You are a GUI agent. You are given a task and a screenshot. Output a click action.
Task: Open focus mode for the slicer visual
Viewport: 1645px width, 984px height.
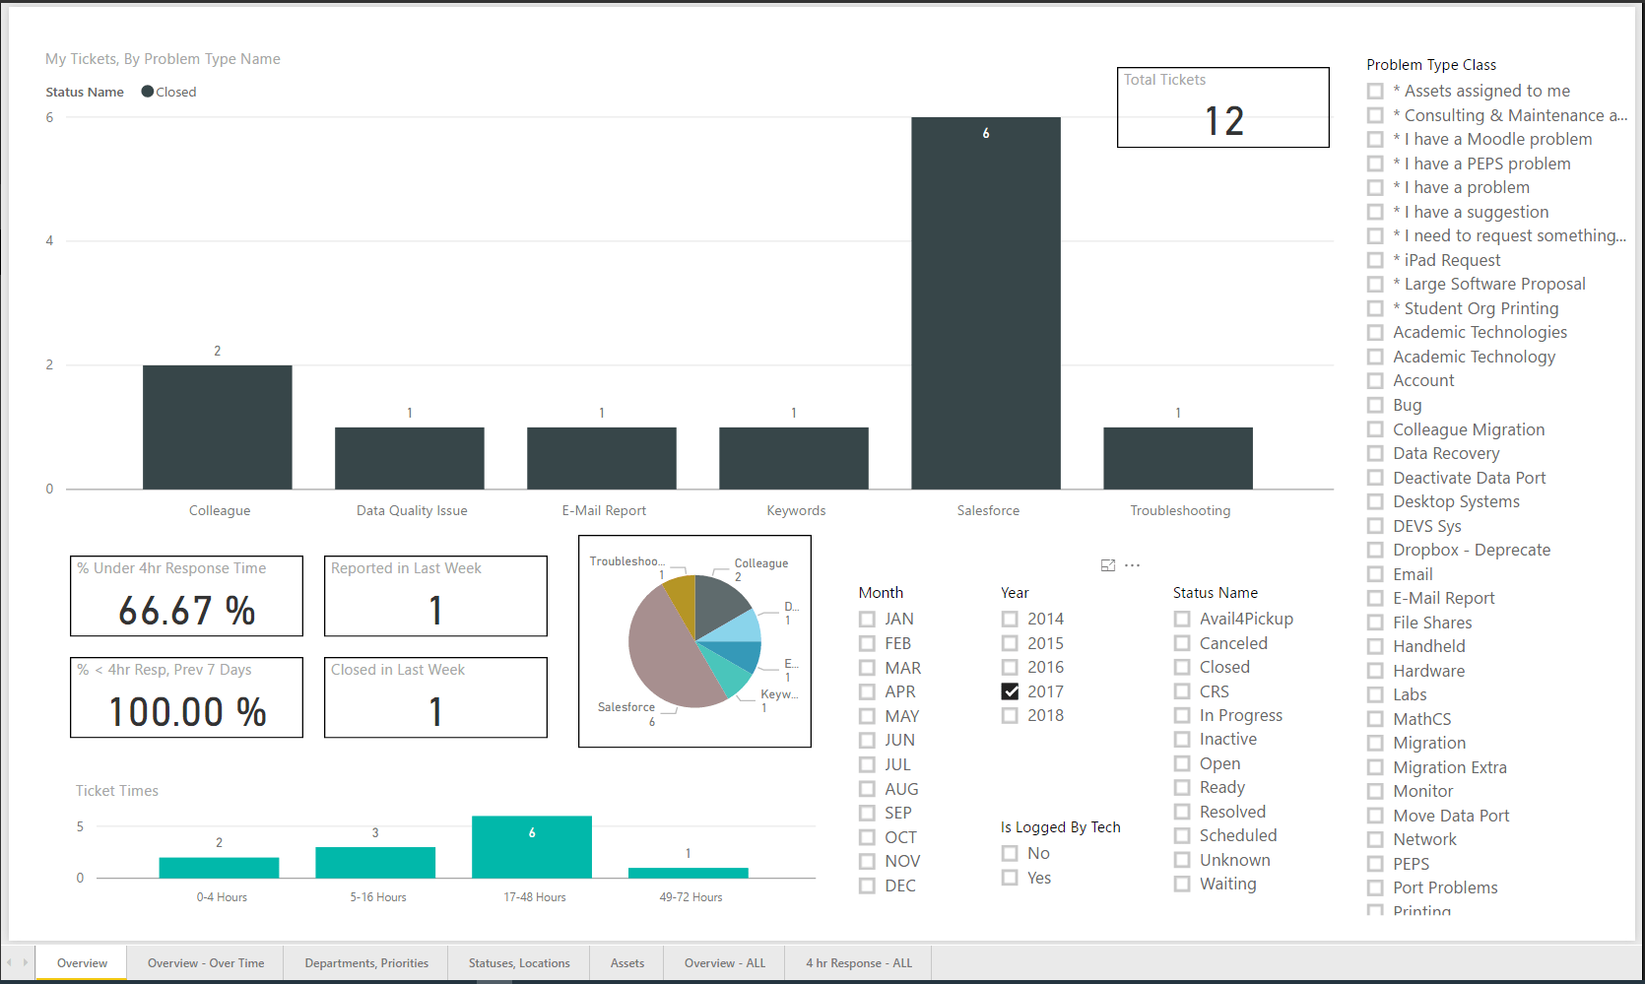coord(1107,565)
